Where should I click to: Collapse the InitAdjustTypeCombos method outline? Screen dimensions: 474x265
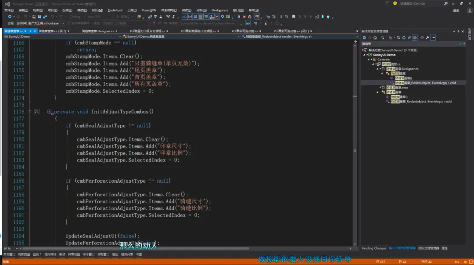pyautogui.click(x=30, y=112)
